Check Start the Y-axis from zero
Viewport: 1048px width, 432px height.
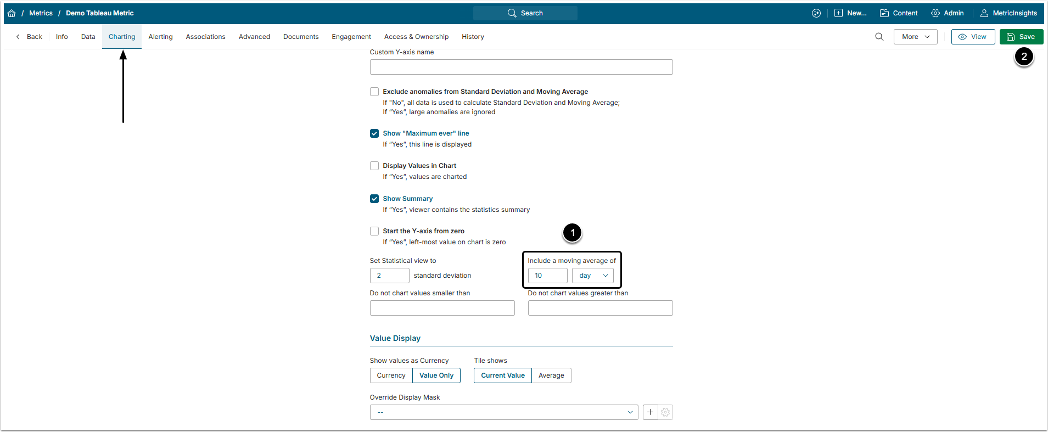(x=374, y=231)
